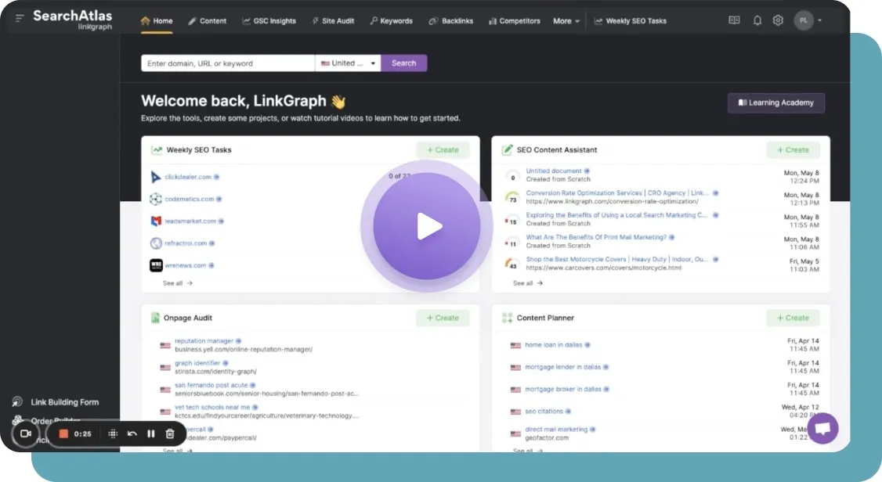Screen dimensions: 882x482
Task: Open the settings gear icon
Action: (777, 20)
